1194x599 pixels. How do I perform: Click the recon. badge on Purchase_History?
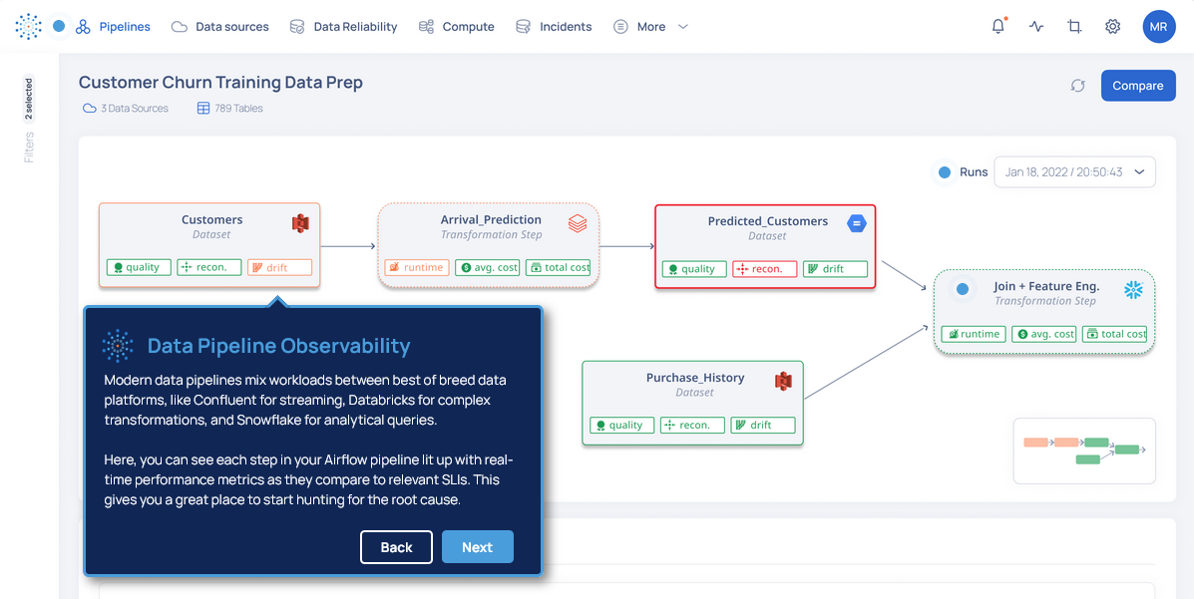coord(692,426)
